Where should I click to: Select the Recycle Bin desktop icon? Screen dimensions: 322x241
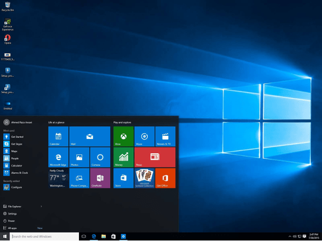click(7, 7)
